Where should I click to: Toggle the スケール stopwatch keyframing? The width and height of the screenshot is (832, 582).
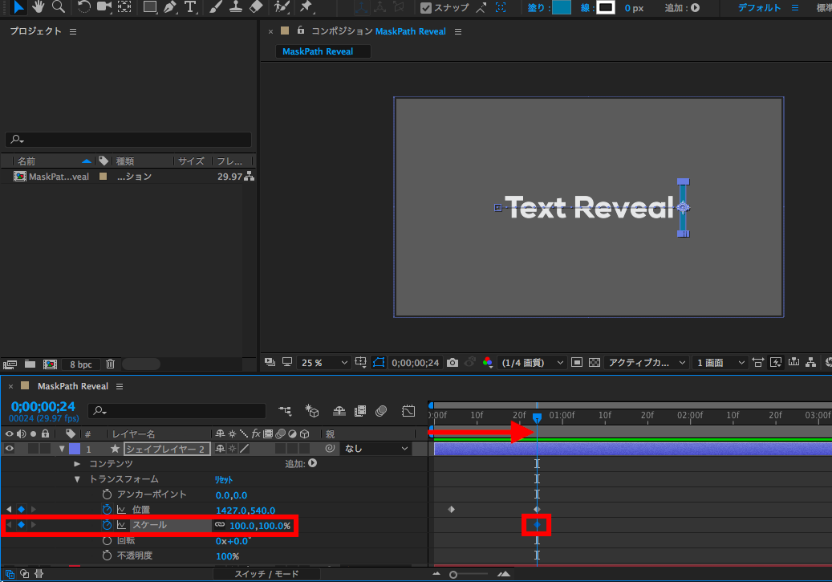(x=107, y=525)
